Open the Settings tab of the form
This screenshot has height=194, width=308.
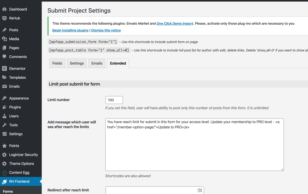pos(77,63)
